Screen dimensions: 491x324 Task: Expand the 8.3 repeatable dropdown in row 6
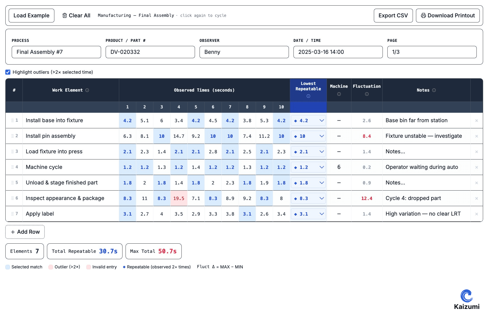(308, 198)
